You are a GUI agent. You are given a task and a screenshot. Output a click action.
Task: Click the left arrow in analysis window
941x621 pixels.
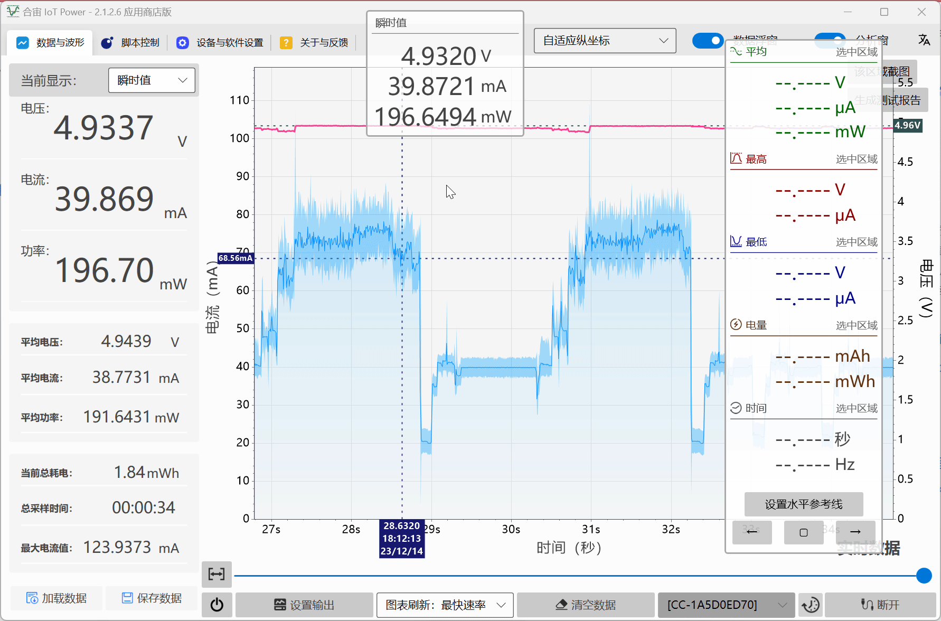751,532
